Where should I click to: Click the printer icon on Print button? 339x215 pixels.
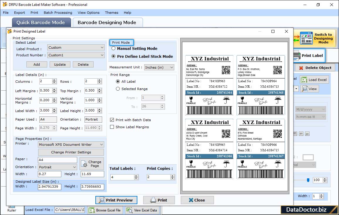point(153,200)
